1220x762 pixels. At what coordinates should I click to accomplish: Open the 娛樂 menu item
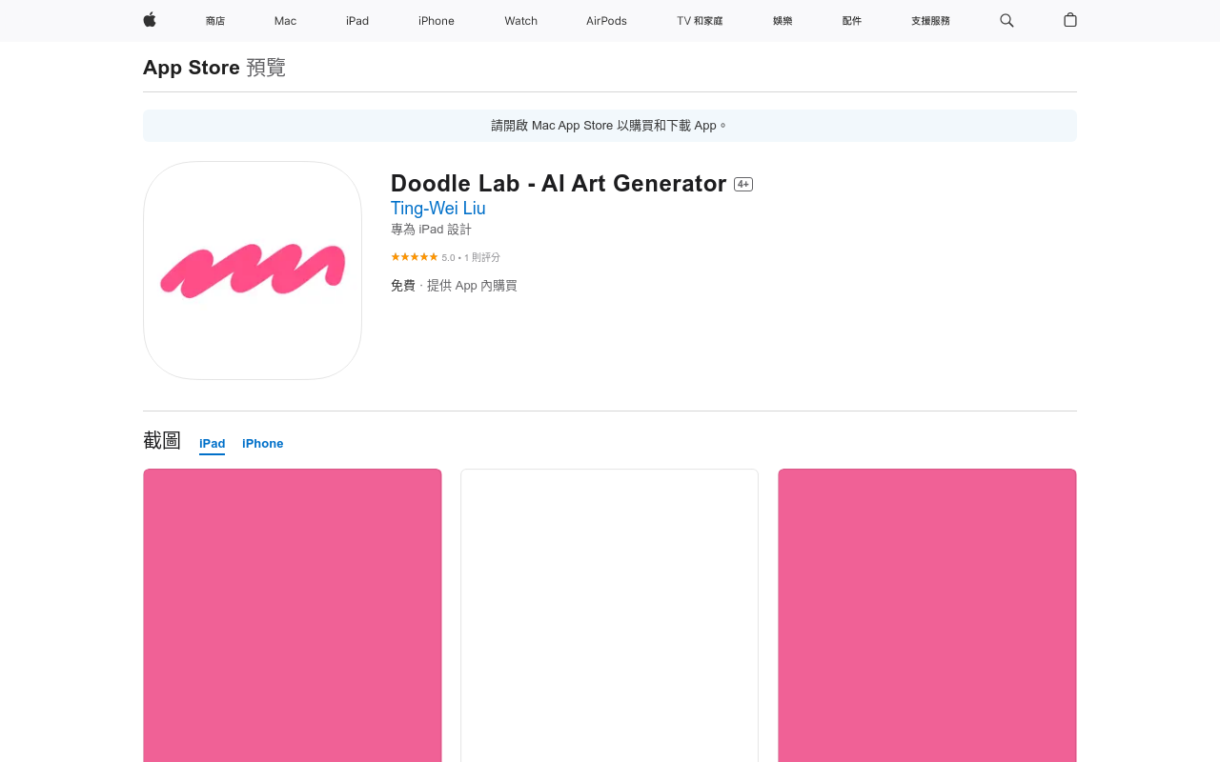pos(783,21)
